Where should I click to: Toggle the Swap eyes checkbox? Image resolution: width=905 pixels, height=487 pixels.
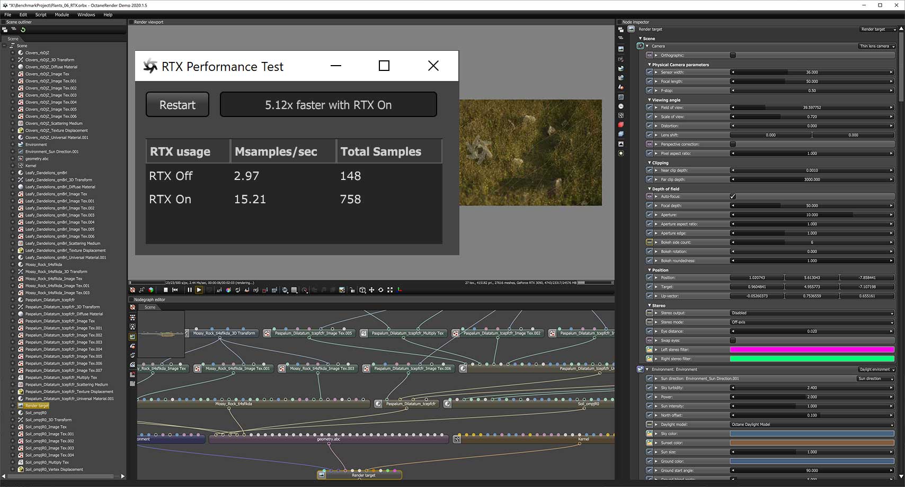click(733, 340)
